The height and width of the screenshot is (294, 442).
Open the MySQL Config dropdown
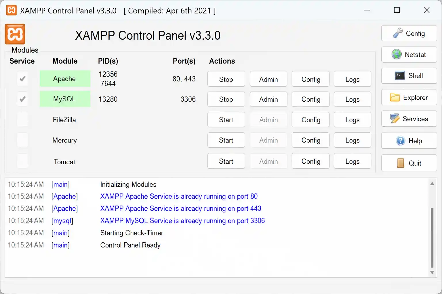[310, 99]
